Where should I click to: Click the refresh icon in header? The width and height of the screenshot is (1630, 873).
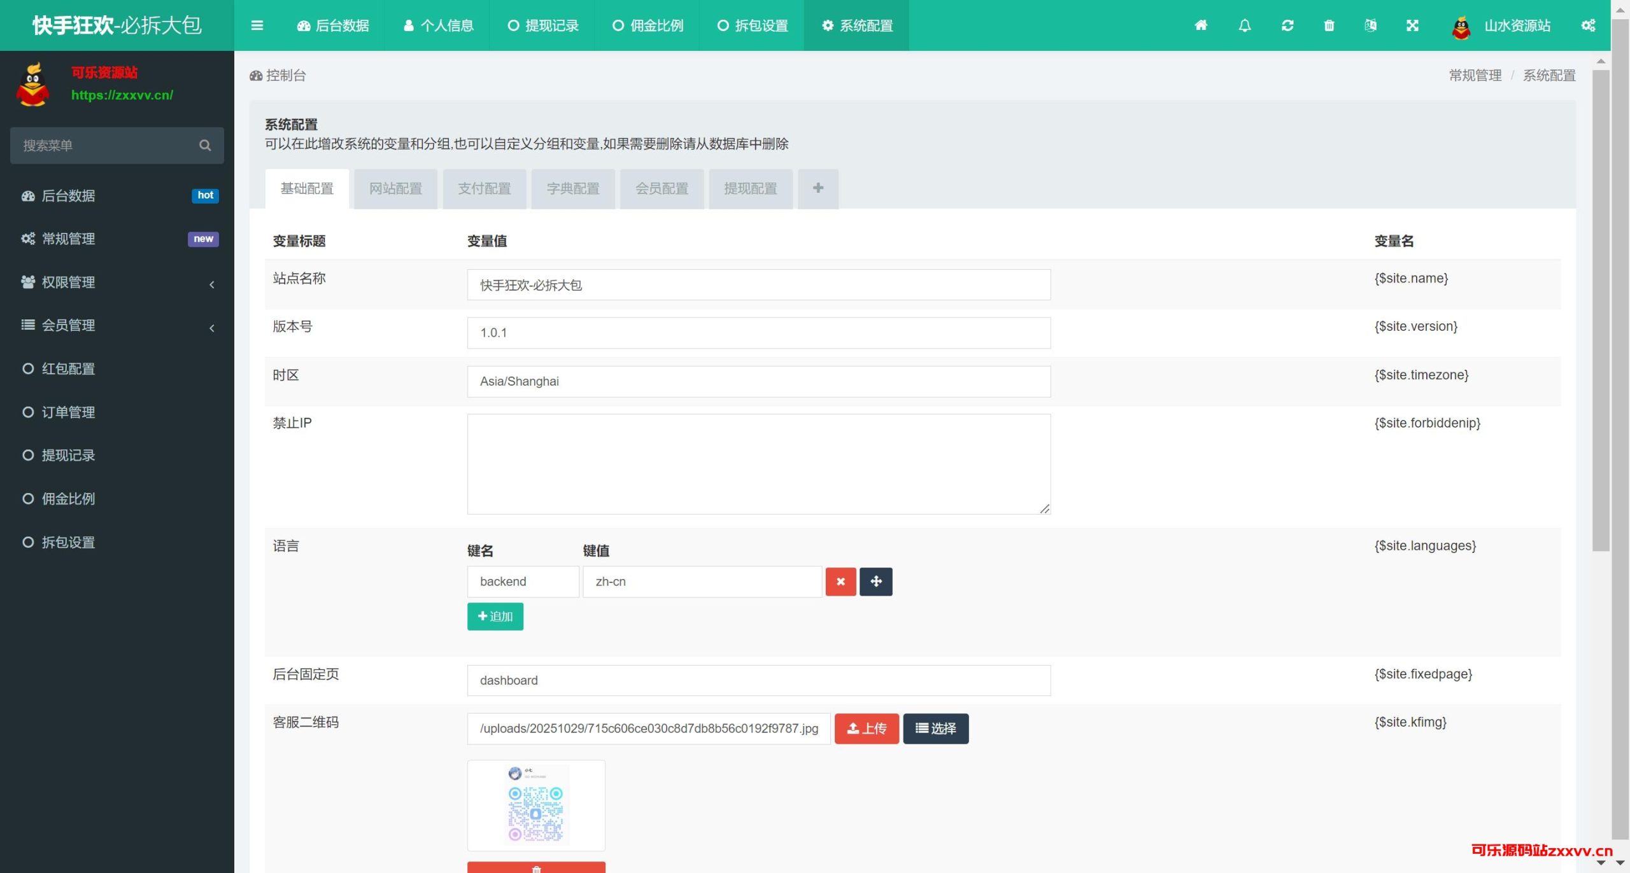[1287, 25]
